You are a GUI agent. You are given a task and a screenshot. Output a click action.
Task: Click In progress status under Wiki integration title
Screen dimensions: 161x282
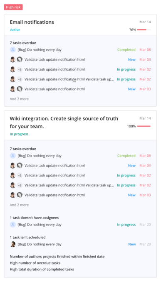pyautogui.click(x=19, y=134)
